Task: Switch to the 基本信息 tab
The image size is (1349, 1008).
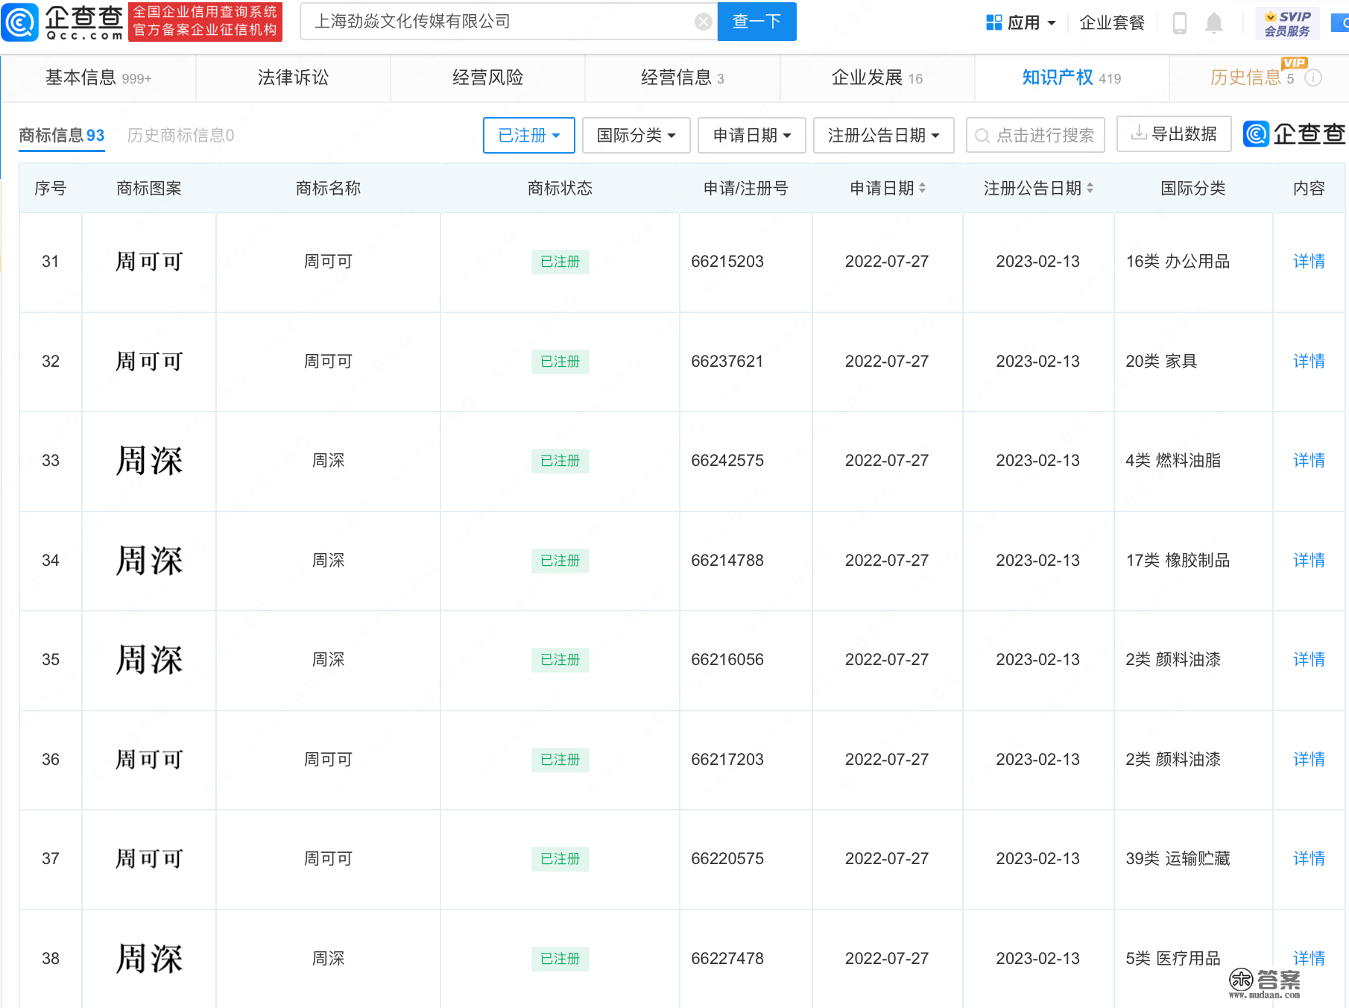Action: (98, 78)
